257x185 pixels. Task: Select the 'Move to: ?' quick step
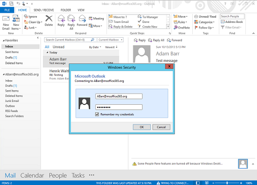tap(118, 17)
